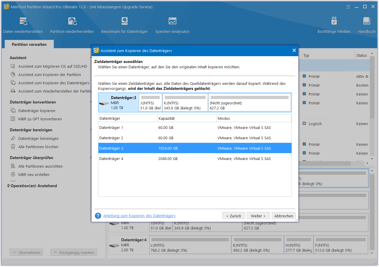
Task: Open Assistent zum Migrieren OS auf SSD/HD
Action: point(53,66)
